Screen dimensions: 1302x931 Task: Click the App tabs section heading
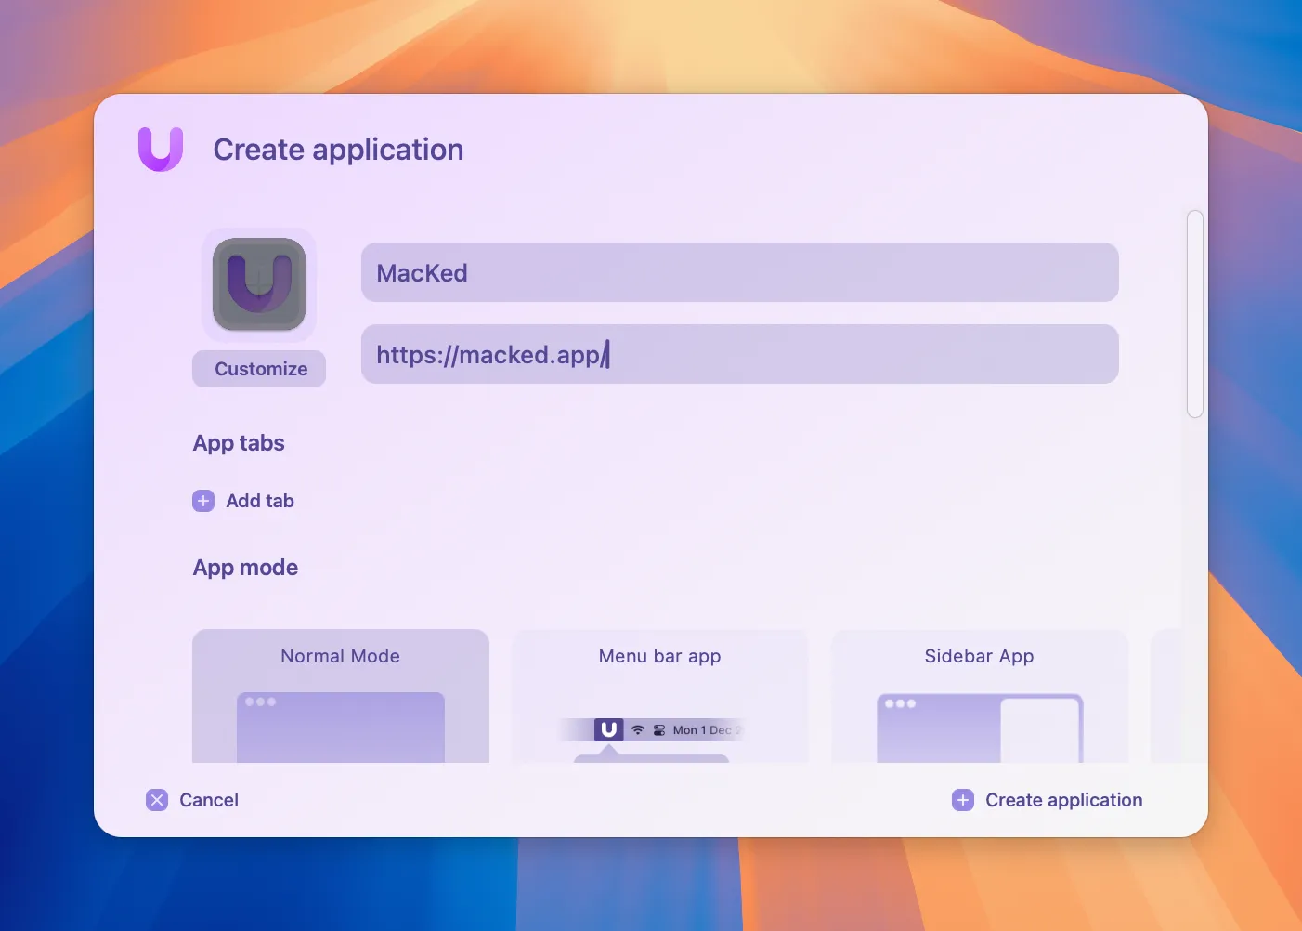pyautogui.click(x=239, y=443)
